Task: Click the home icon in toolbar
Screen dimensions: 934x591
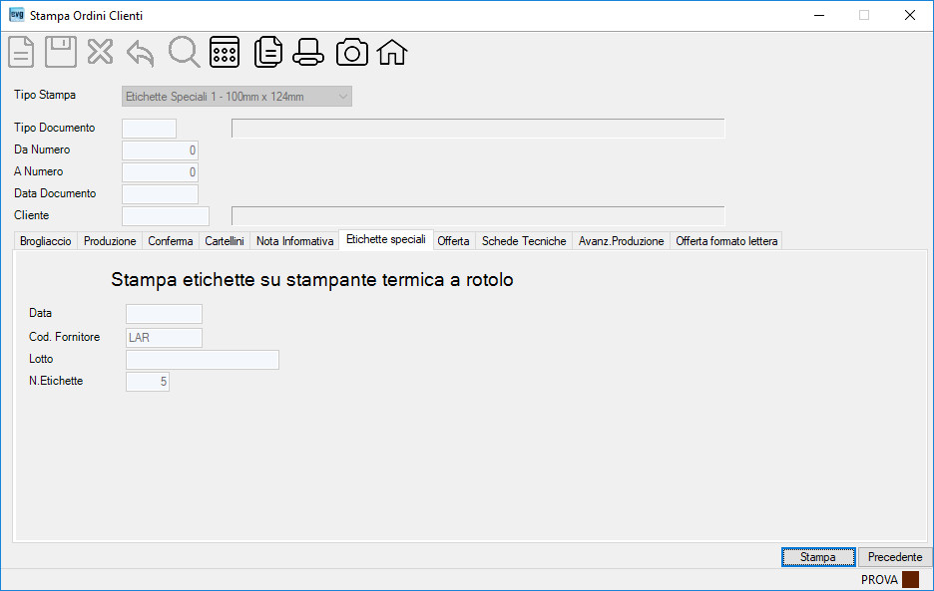Action: coord(392,52)
